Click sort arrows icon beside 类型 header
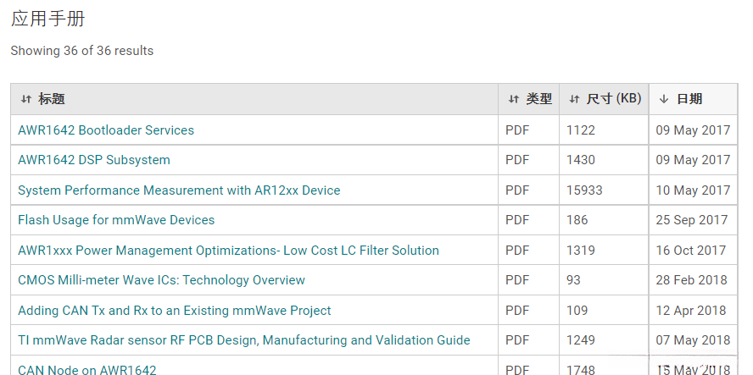Screen dimensions: 753x375 point(513,99)
